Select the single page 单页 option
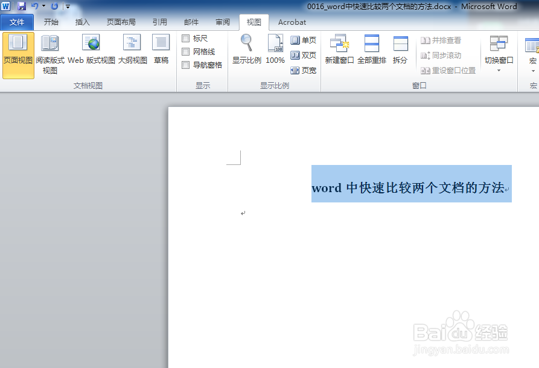This screenshot has width=539, height=368. [x=304, y=40]
